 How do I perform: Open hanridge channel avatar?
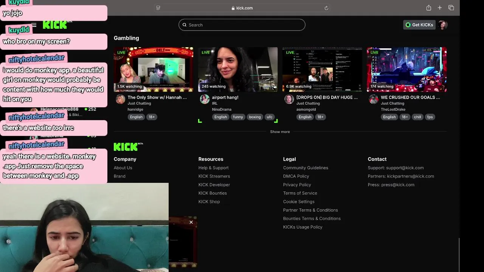120,99
